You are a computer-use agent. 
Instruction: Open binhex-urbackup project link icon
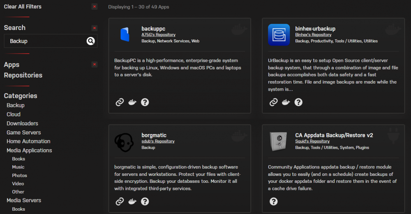274,102
